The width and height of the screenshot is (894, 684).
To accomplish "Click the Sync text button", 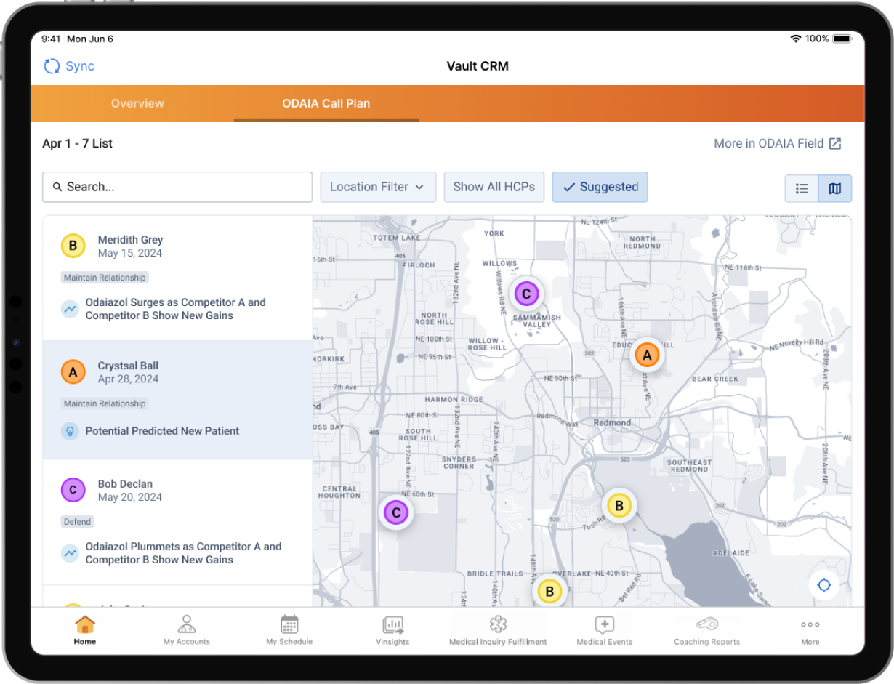I will tap(80, 66).
